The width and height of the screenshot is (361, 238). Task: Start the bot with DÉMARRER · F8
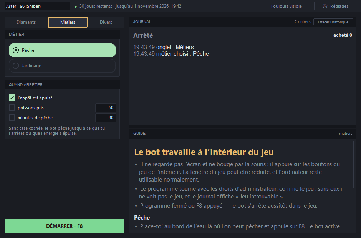tap(65, 226)
